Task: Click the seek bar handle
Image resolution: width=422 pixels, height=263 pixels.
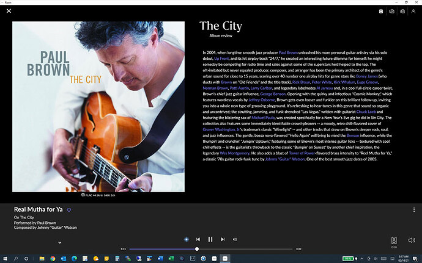Action: point(197,249)
